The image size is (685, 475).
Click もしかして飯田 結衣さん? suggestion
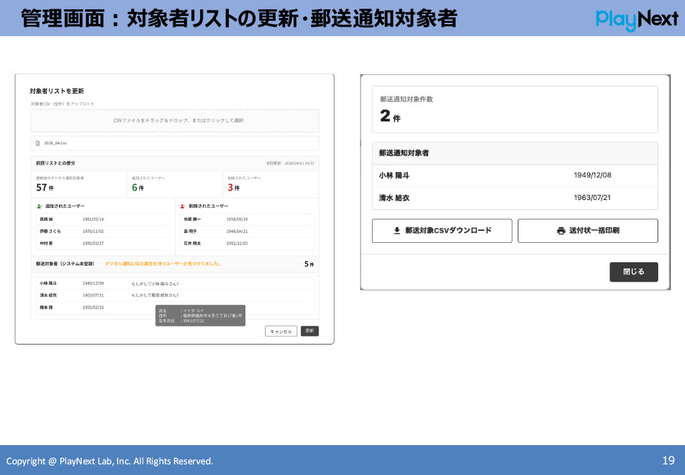(x=155, y=296)
